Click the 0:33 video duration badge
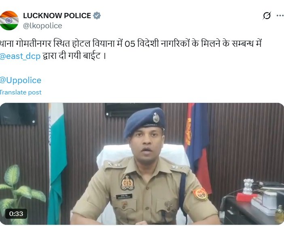Image resolution: width=284 pixels, height=226 pixels. coord(16,214)
